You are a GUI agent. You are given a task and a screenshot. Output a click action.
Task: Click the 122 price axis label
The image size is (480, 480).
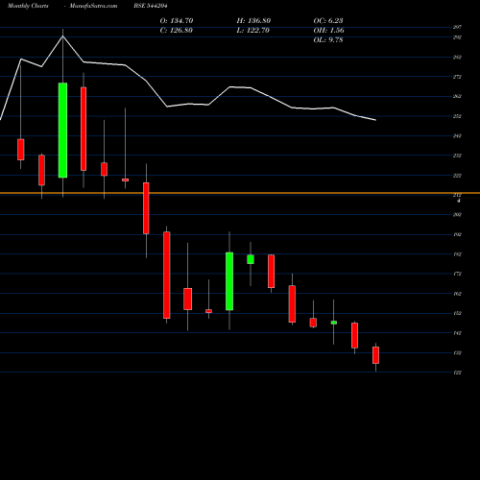[457, 372]
